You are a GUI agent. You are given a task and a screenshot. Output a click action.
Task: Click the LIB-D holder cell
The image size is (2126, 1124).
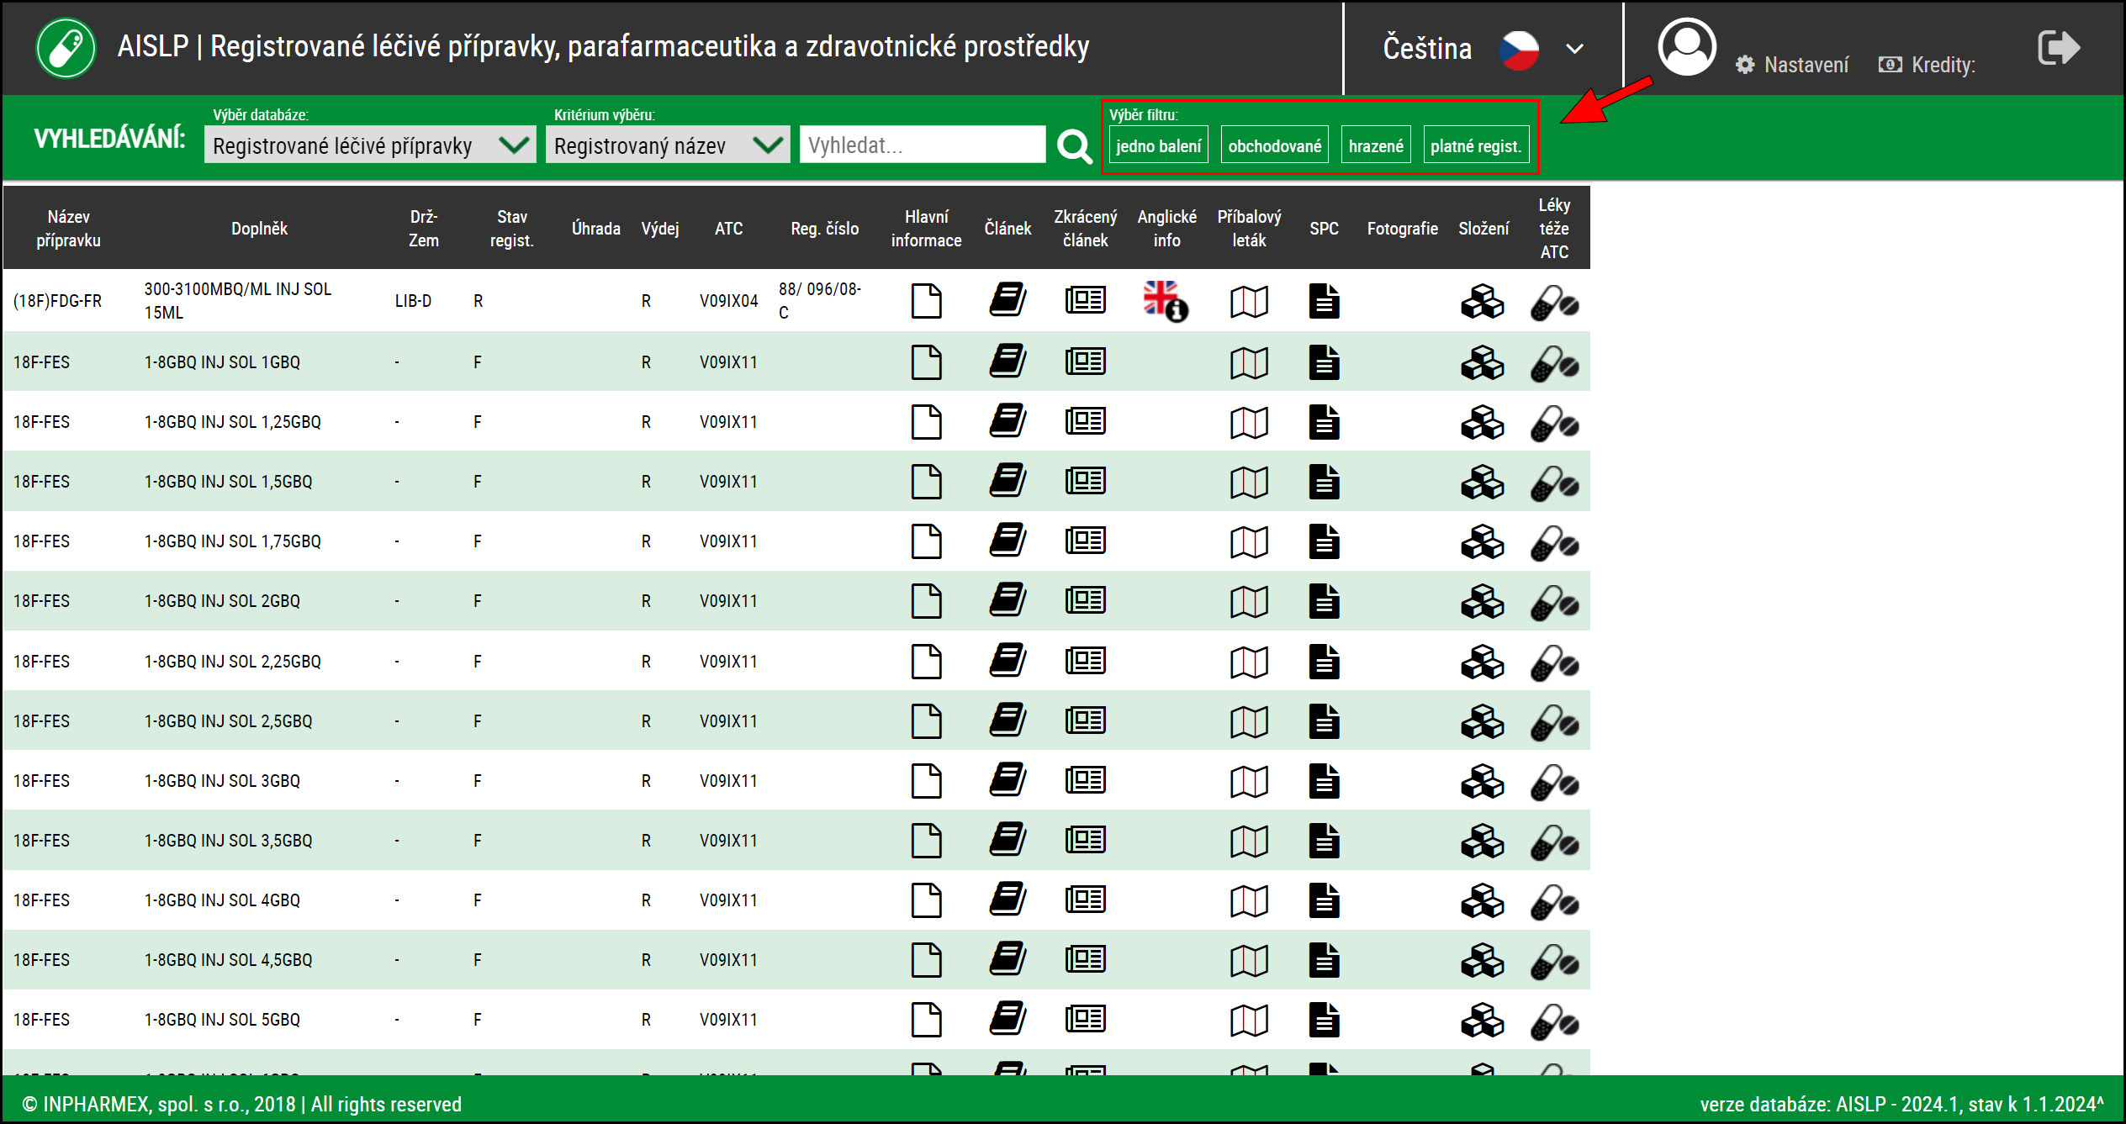pyautogui.click(x=413, y=301)
